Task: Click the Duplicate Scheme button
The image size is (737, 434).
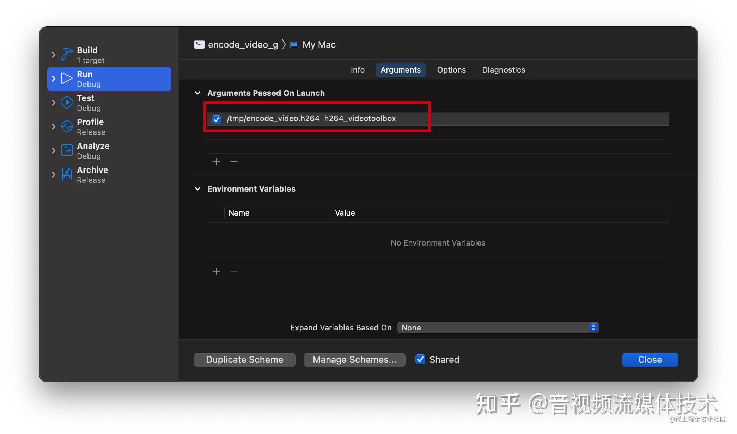Action: (244, 359)
